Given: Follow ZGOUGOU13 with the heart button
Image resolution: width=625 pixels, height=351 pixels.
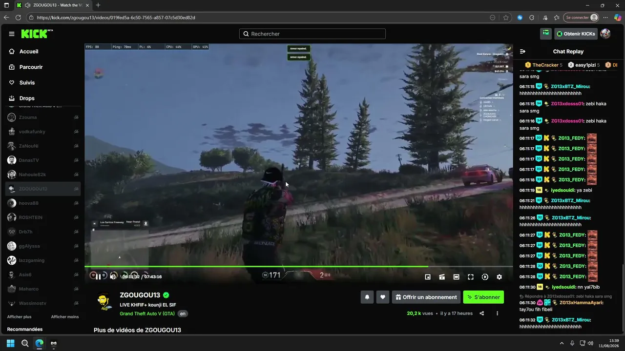Looking at the screenshot, I should [x=383, y=297].
